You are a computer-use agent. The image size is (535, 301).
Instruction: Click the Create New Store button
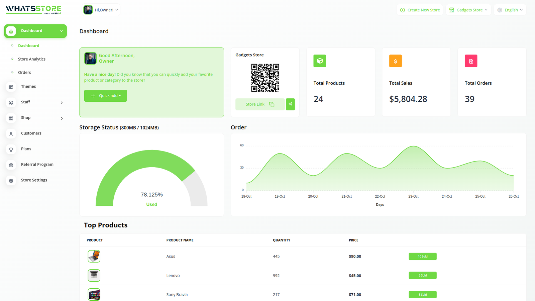tap(420, 10)
